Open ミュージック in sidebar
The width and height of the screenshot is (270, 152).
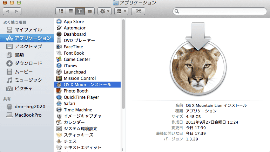pyautogui.click(x=27, y=80)
